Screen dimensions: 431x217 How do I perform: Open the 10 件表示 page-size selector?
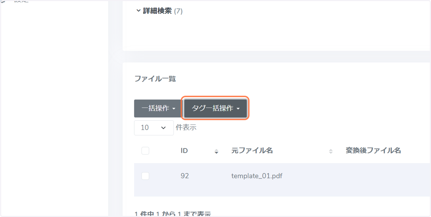[154, 128]
